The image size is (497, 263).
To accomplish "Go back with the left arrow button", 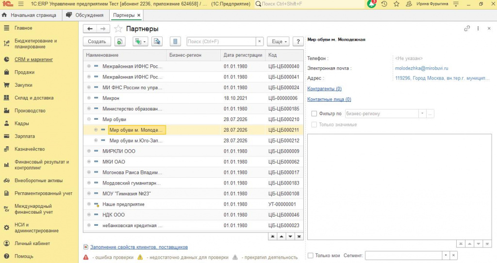I will [x=90, y=29].
